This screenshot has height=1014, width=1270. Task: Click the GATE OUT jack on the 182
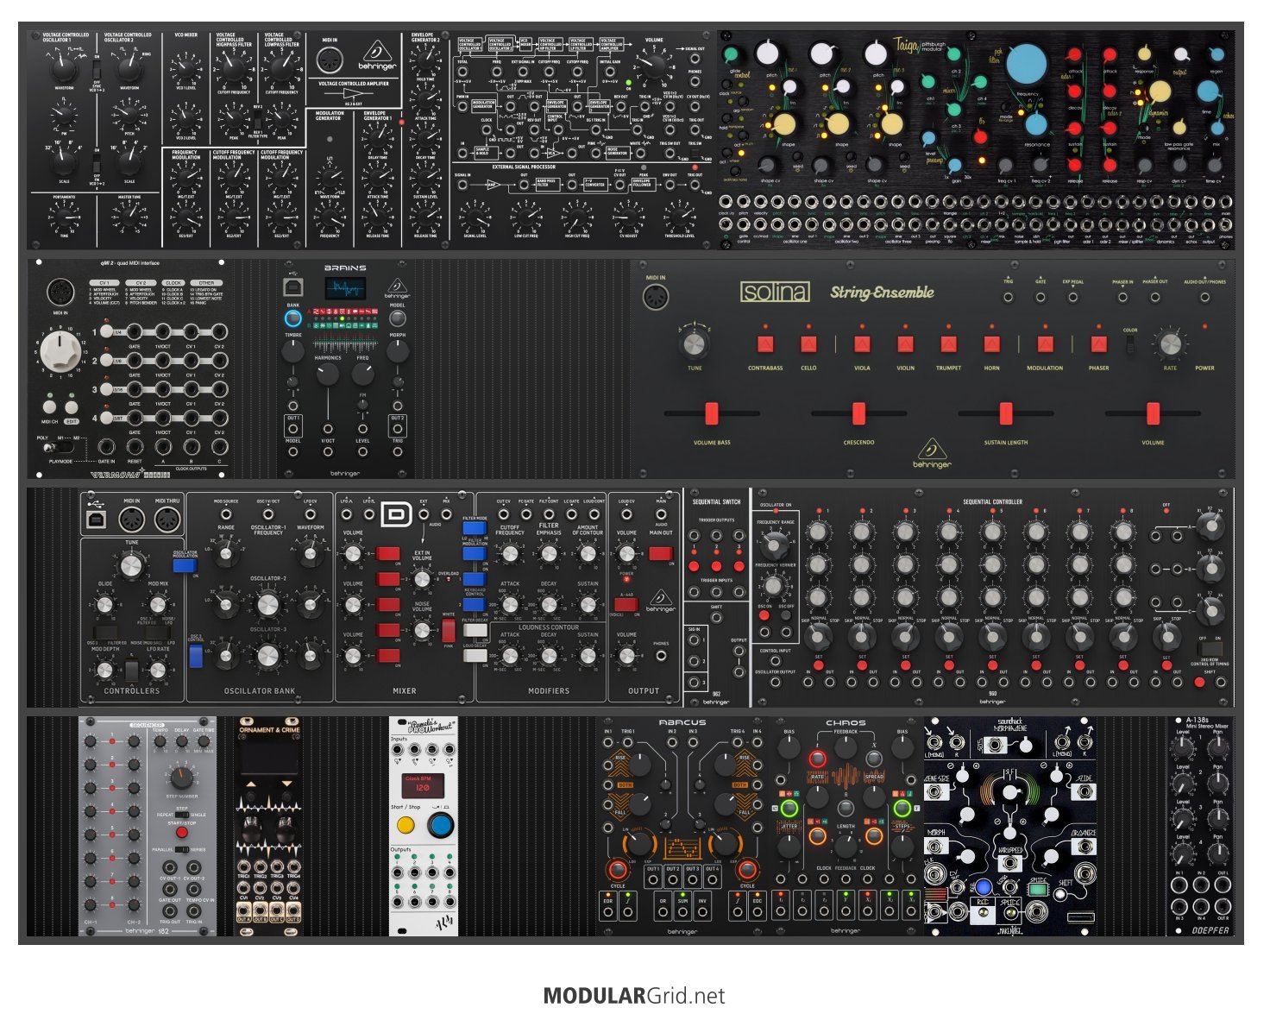(170, 888)
